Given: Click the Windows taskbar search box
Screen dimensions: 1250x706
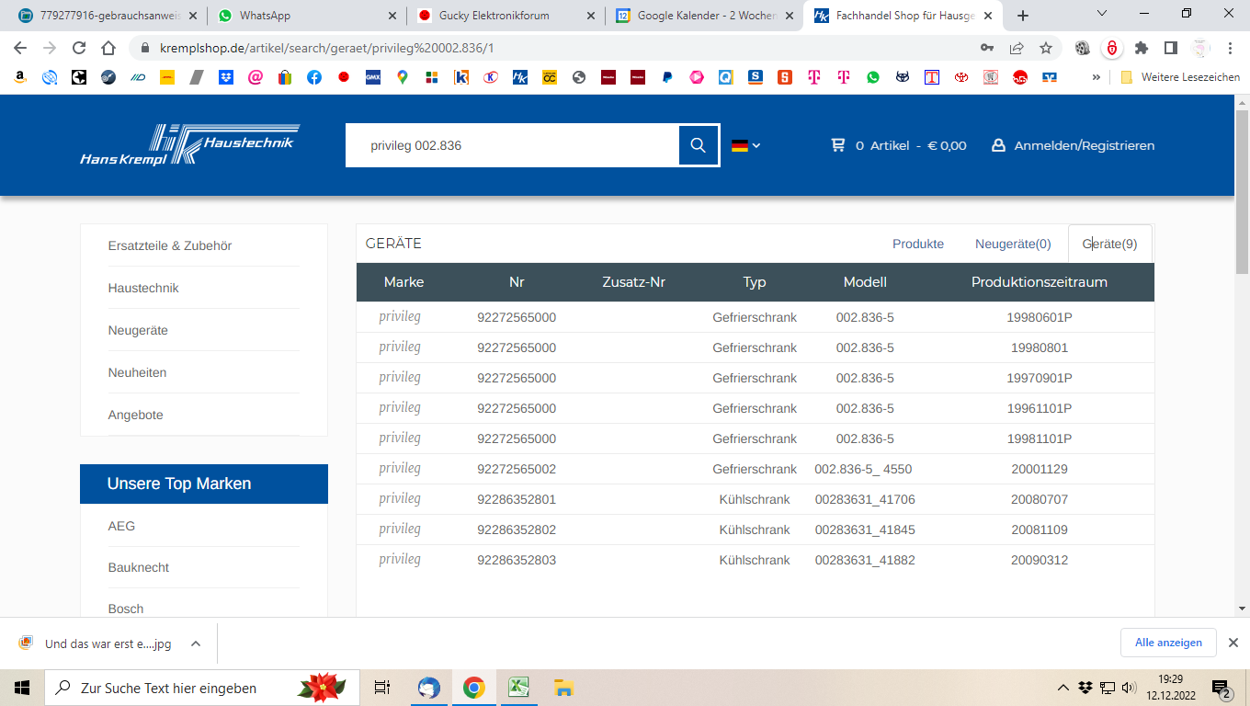Looking at the screenshot, I should click(201, 688).
